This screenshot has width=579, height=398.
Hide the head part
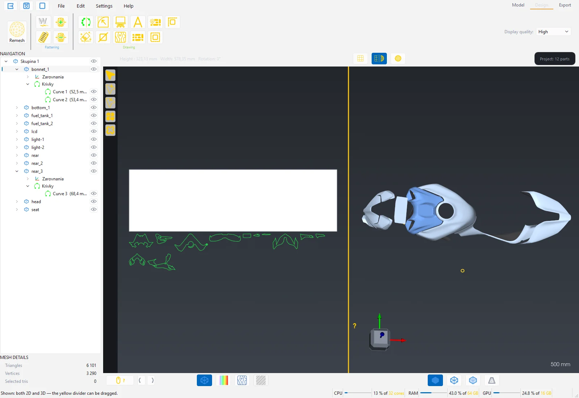(x=94, y=202)
